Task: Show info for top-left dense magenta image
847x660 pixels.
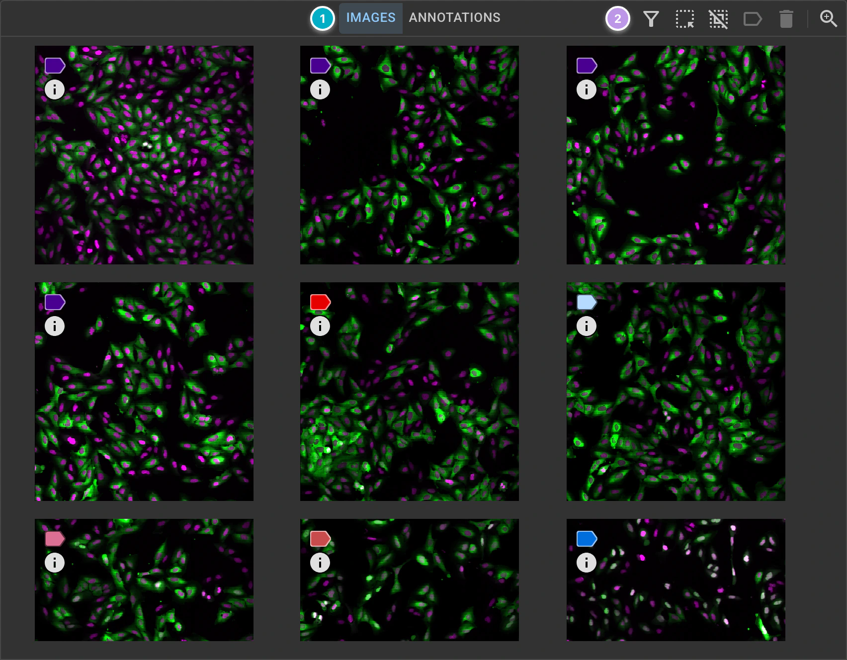Action: click(x=55, y=90)
